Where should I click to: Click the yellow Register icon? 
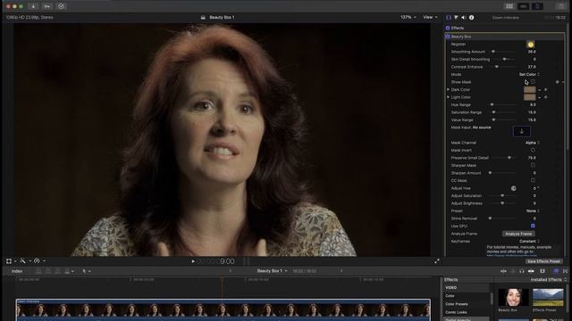click(x=530, y=45)
